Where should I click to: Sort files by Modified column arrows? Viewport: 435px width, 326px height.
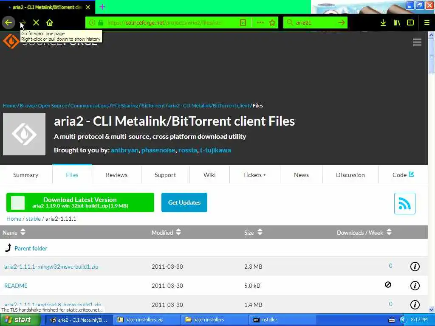(x=178, y=232)
